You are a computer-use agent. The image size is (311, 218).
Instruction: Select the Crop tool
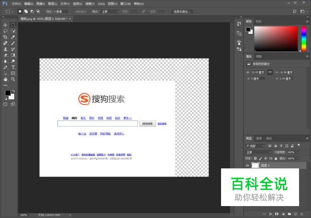[x=5, y=37]
